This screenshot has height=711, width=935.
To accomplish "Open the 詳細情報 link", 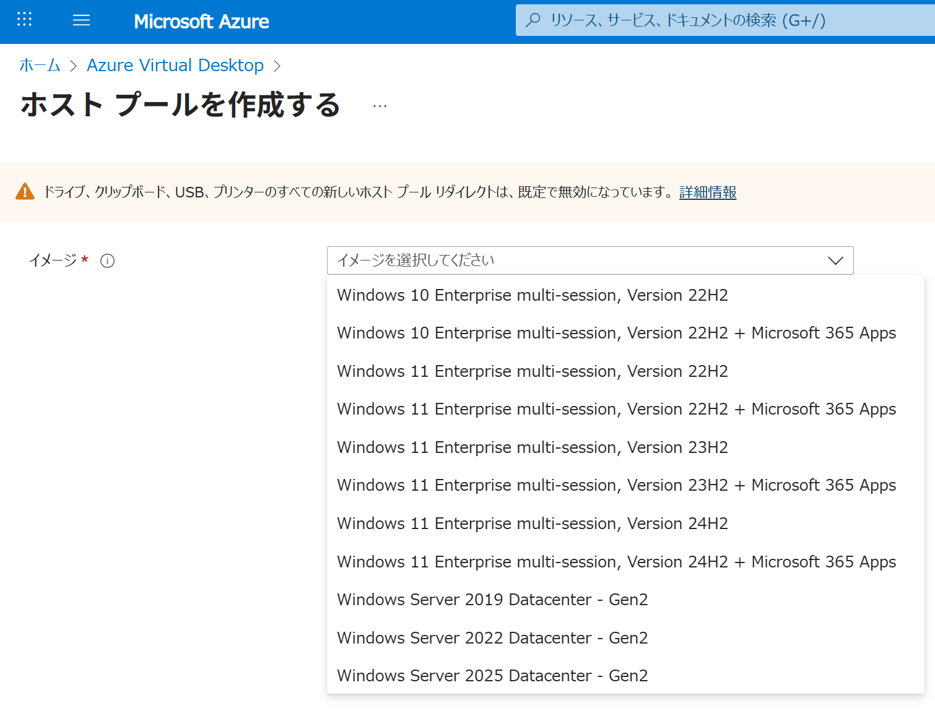I will coord(708,192).
